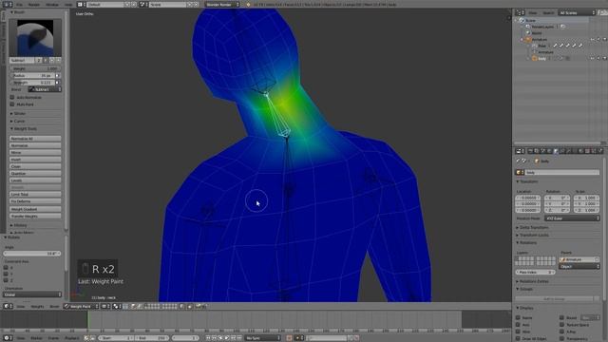Open the Brush menu in 3D header
This screenshot has height=342, width=608.
click(54, 306)
